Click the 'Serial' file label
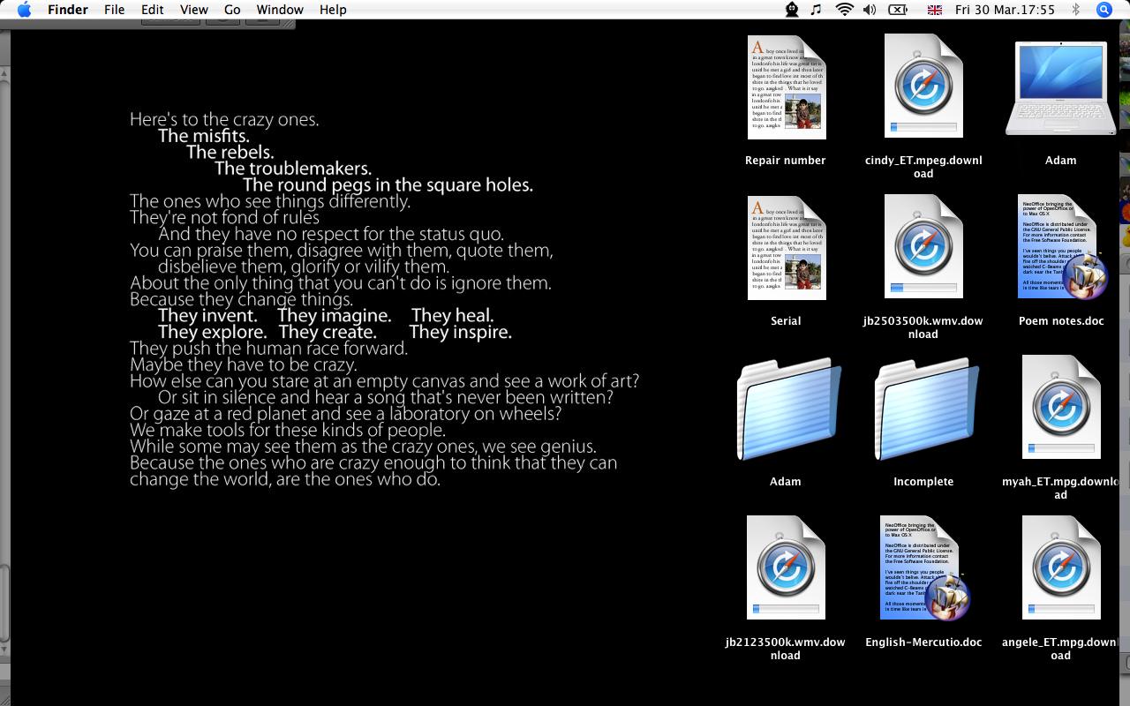 [786, 321]
